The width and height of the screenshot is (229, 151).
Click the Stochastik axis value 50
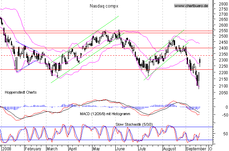226,134
